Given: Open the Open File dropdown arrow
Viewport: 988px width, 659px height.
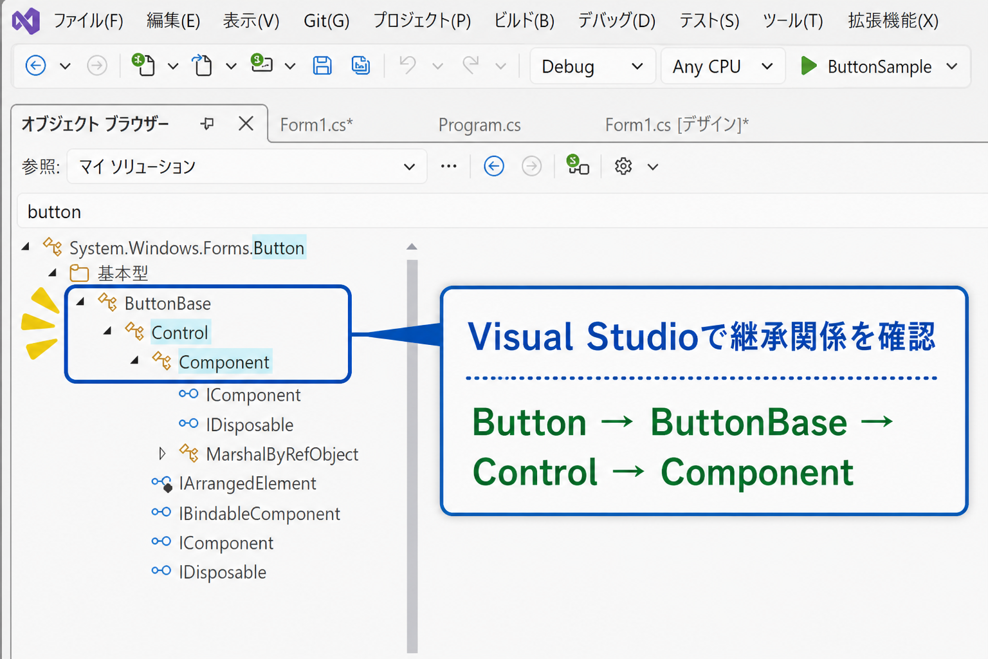Looking at the screenshot, I should coord(231,66).
